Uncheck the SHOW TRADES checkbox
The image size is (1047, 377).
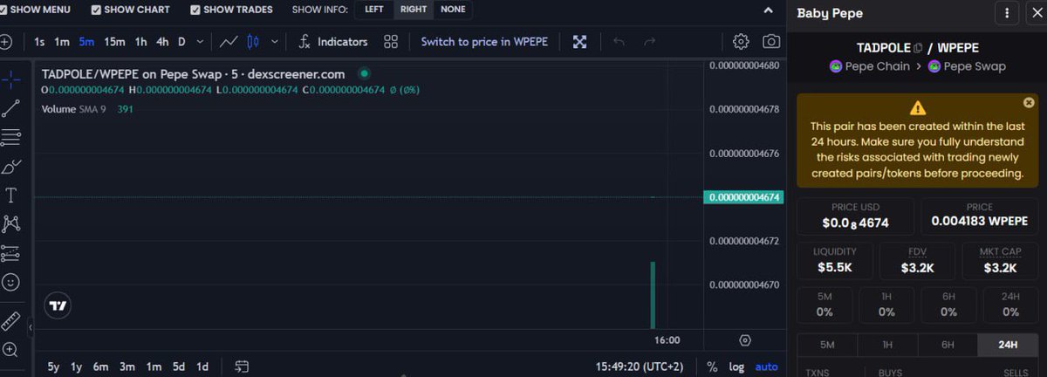pos(195,10)
